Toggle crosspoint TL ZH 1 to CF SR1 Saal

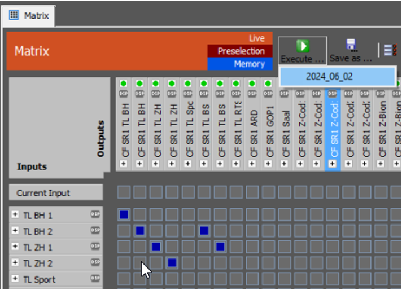pyautogui.click(x=285, y=247)
